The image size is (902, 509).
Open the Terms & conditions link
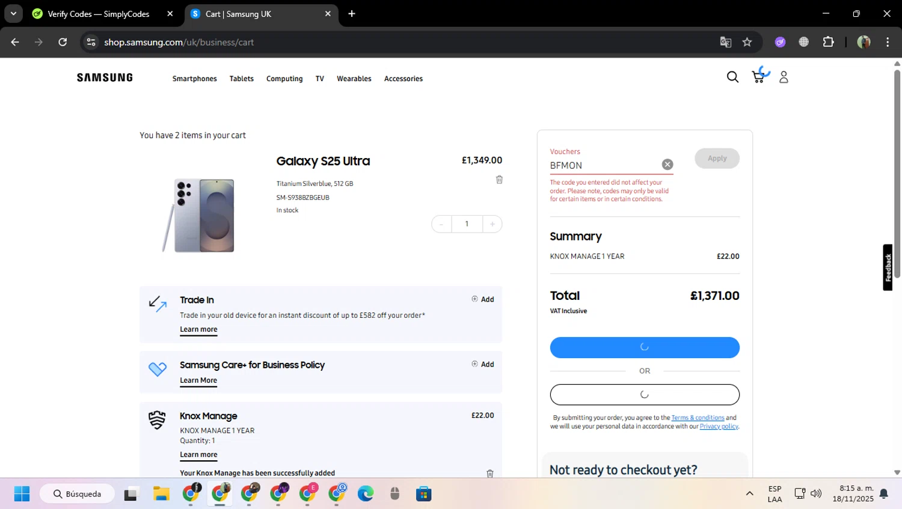click(x=698, y=418)
